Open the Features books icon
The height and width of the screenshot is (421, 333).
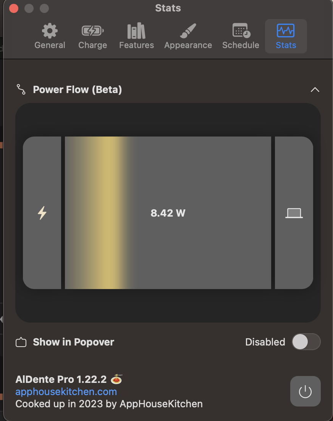tap(136, 31)
